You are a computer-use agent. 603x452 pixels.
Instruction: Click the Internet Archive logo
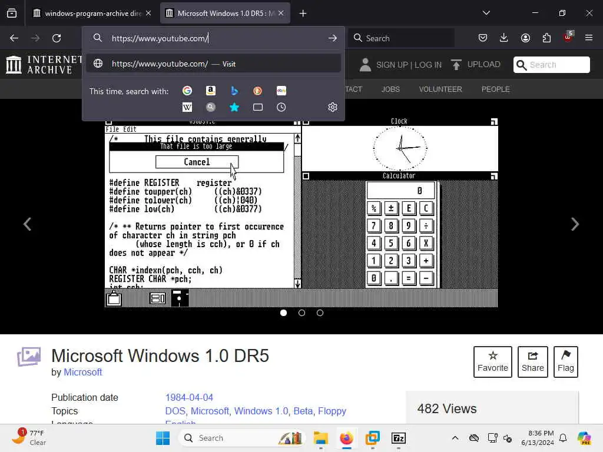point(44,65)
